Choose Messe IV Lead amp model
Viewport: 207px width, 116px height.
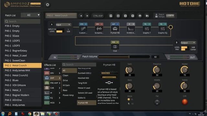[84, 88]
